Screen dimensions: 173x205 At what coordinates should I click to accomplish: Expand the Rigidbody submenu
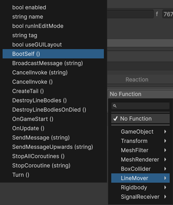[x=141, y=187]
